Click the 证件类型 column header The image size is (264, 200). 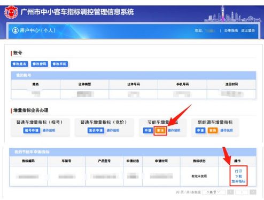click(x=84, y=84)
